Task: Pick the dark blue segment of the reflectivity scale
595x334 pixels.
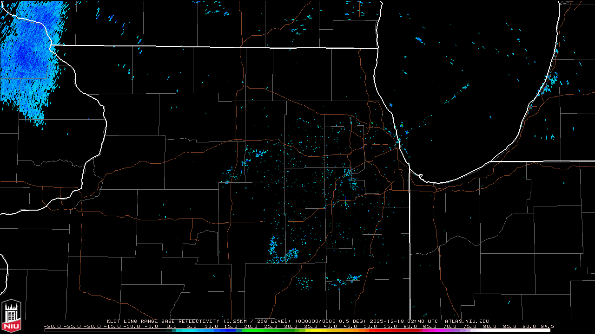Action: coord(228,330)
